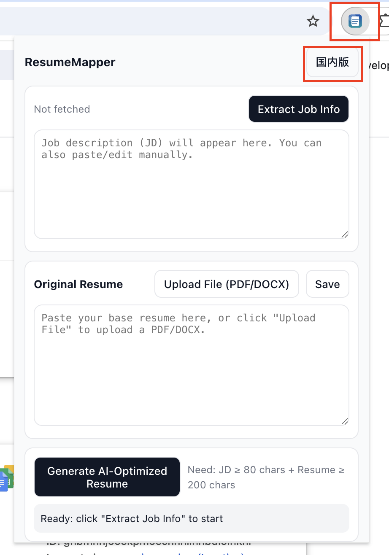Click Extract Job Info button
The width and height of the screenshot is (389, 555).
(x=299, y=109)
